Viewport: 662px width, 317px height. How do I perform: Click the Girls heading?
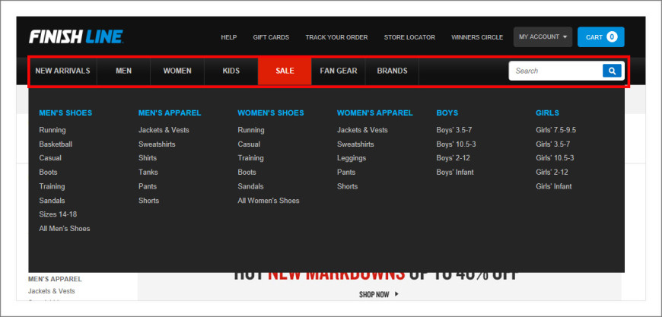click(548, 113)
